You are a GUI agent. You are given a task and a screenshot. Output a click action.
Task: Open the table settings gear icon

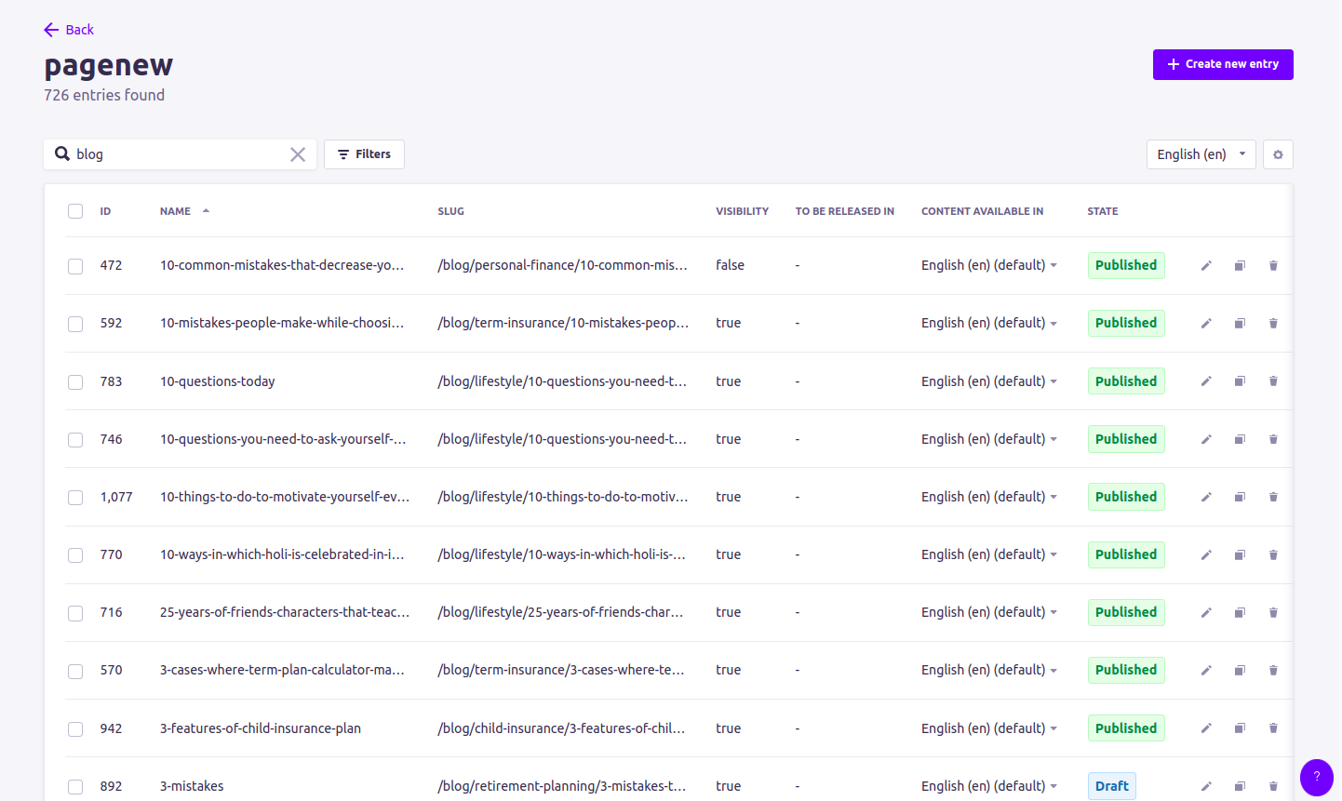[1278, 154]
